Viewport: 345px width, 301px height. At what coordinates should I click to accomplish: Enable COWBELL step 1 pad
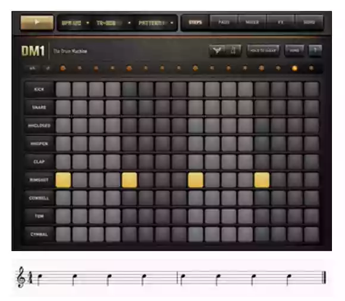pyautogui.click(x=64, y=198)
